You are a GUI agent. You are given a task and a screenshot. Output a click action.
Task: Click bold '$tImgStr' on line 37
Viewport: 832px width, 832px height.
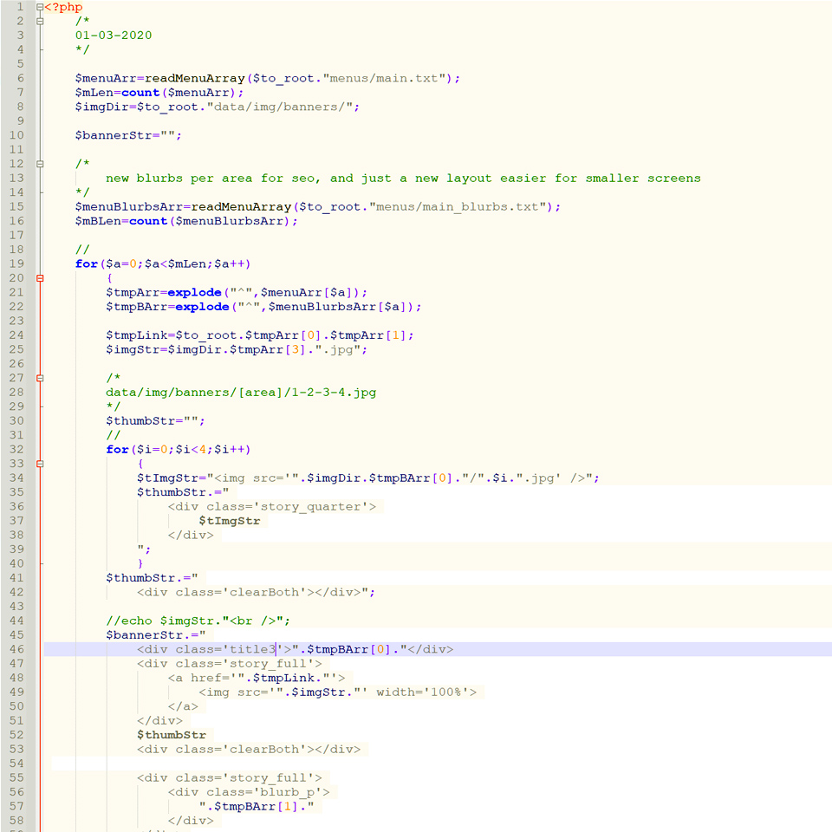229,521
